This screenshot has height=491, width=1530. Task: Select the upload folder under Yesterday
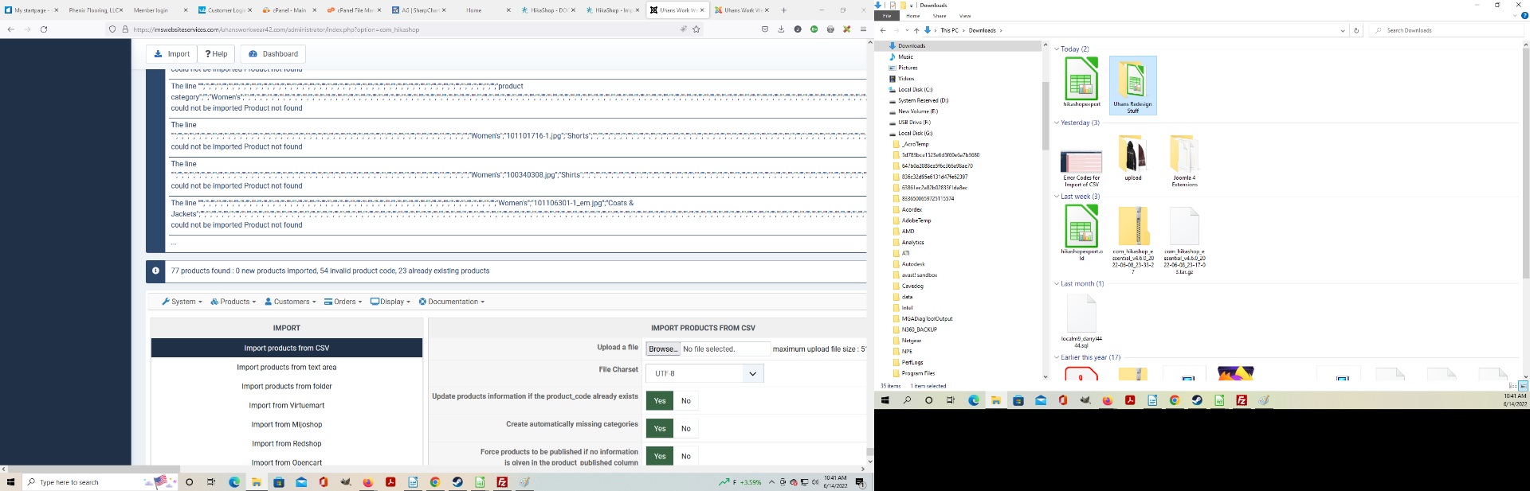[1132, 158]
